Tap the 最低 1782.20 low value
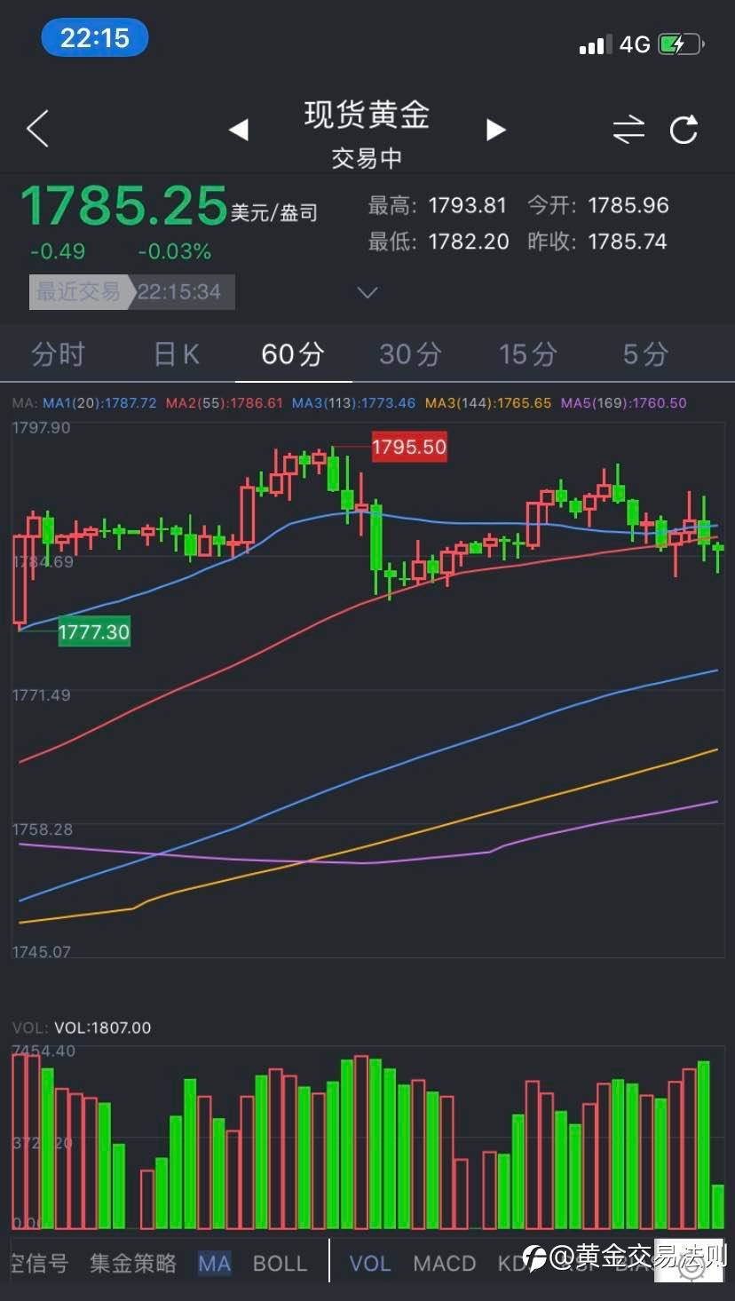 (439, 242)
